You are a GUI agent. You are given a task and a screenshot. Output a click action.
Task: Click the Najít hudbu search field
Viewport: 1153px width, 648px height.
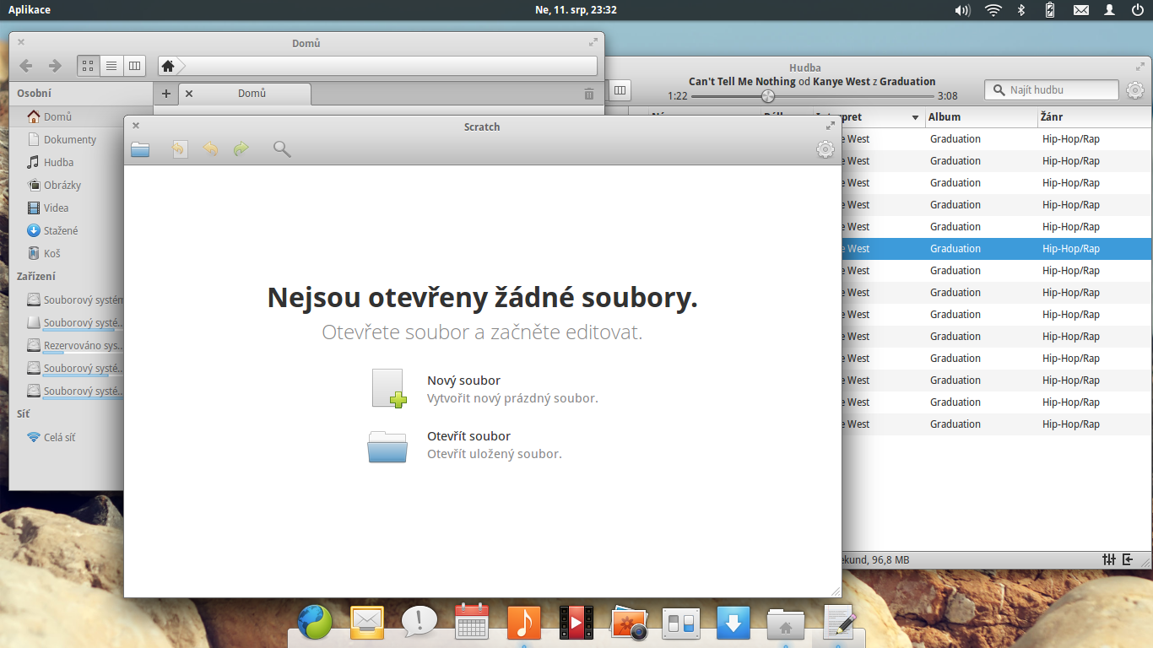1051,89
